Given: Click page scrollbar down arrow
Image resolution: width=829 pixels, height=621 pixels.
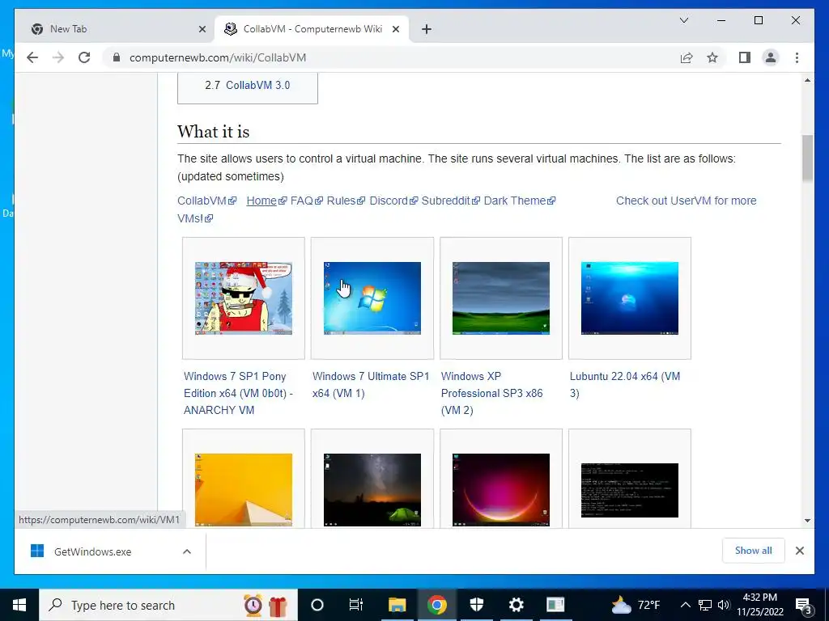Looking at the screenshot, I should (807, 521).
